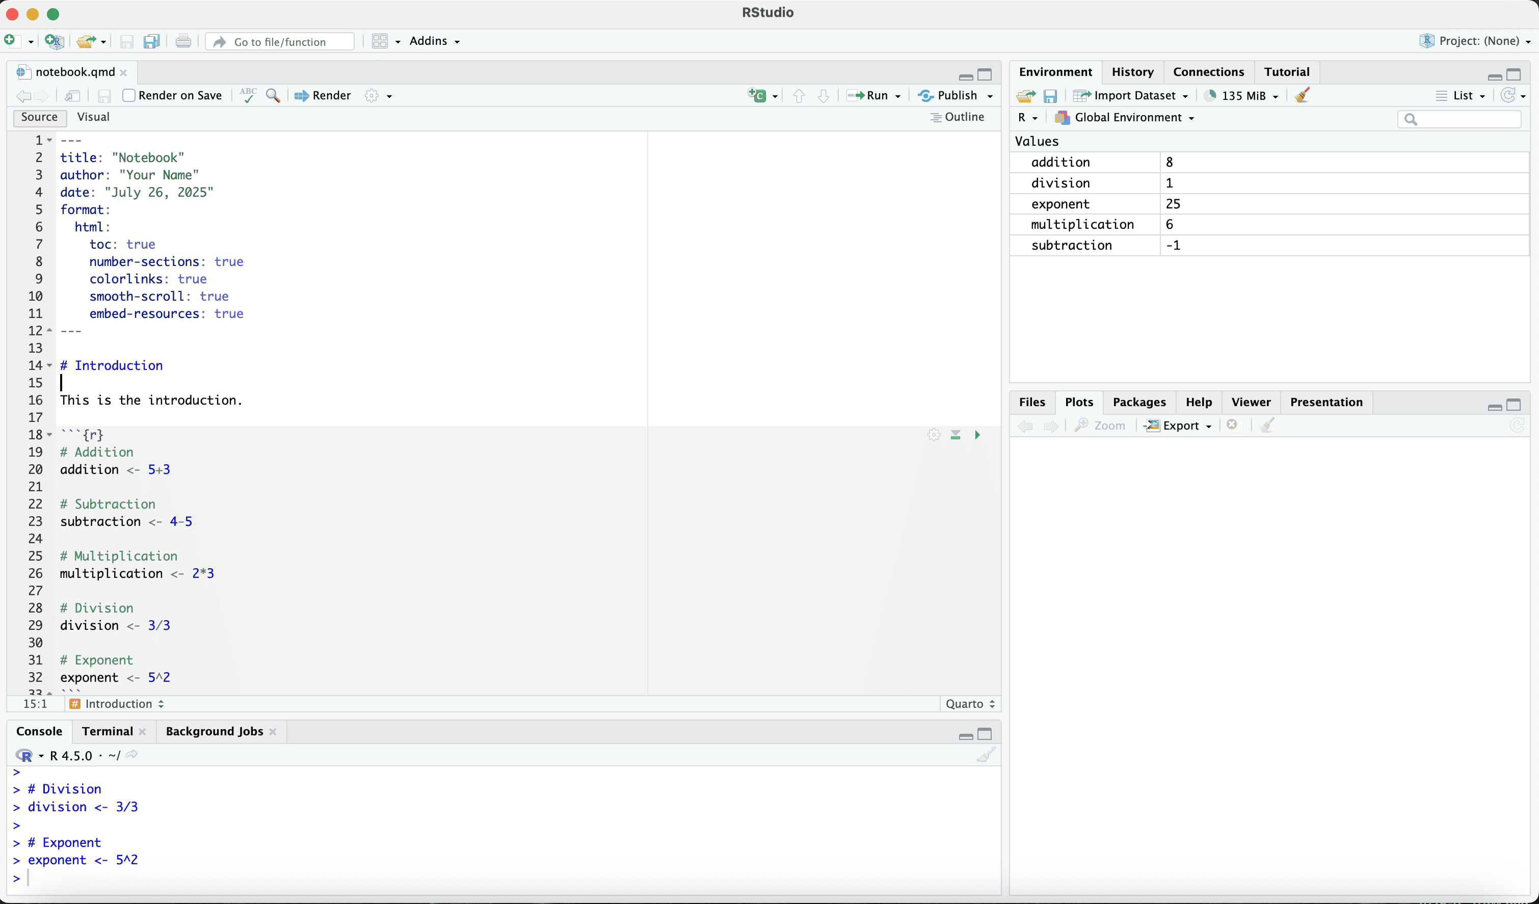The height and width of the screenshot is (904, 1539).
Task: Click the spell check icon in editor toolbar
Action: tap(248, 95)
